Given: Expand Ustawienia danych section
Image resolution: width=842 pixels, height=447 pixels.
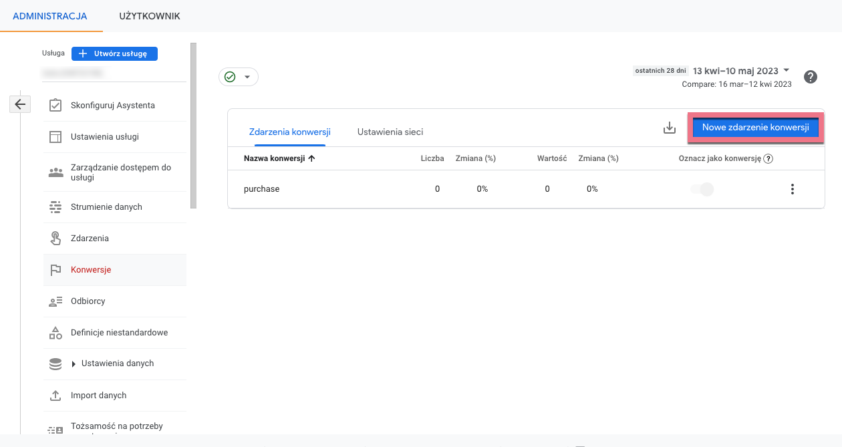Looking at the screenshot, I should pyautogui.click(x=74, y=364).
